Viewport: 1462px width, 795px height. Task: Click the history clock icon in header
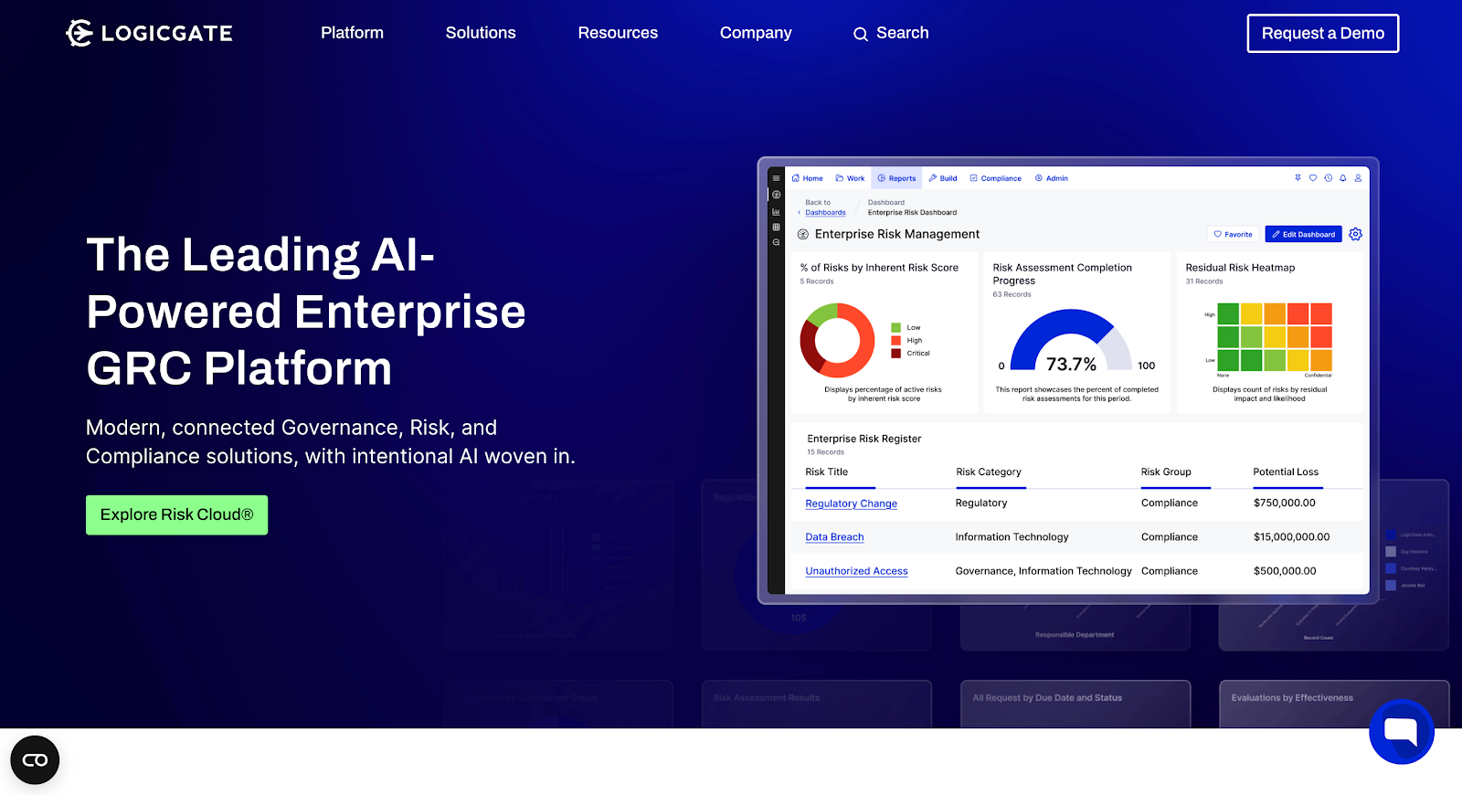(x=1329, y=178)
